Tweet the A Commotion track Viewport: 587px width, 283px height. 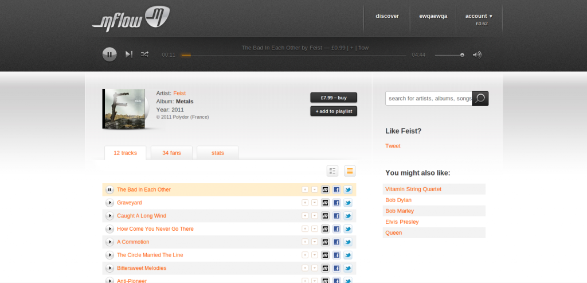[348, 242]
